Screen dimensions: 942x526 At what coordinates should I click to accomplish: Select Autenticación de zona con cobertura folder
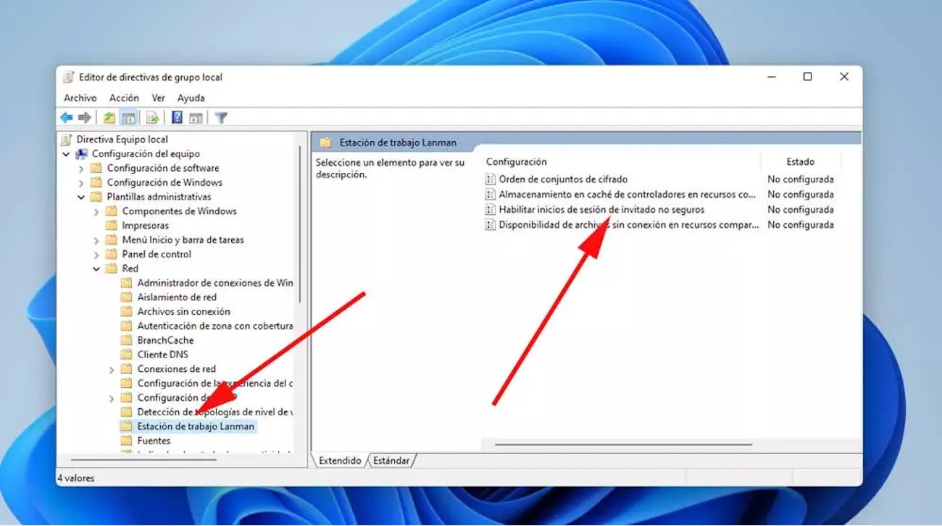click(x=215, y=326)
